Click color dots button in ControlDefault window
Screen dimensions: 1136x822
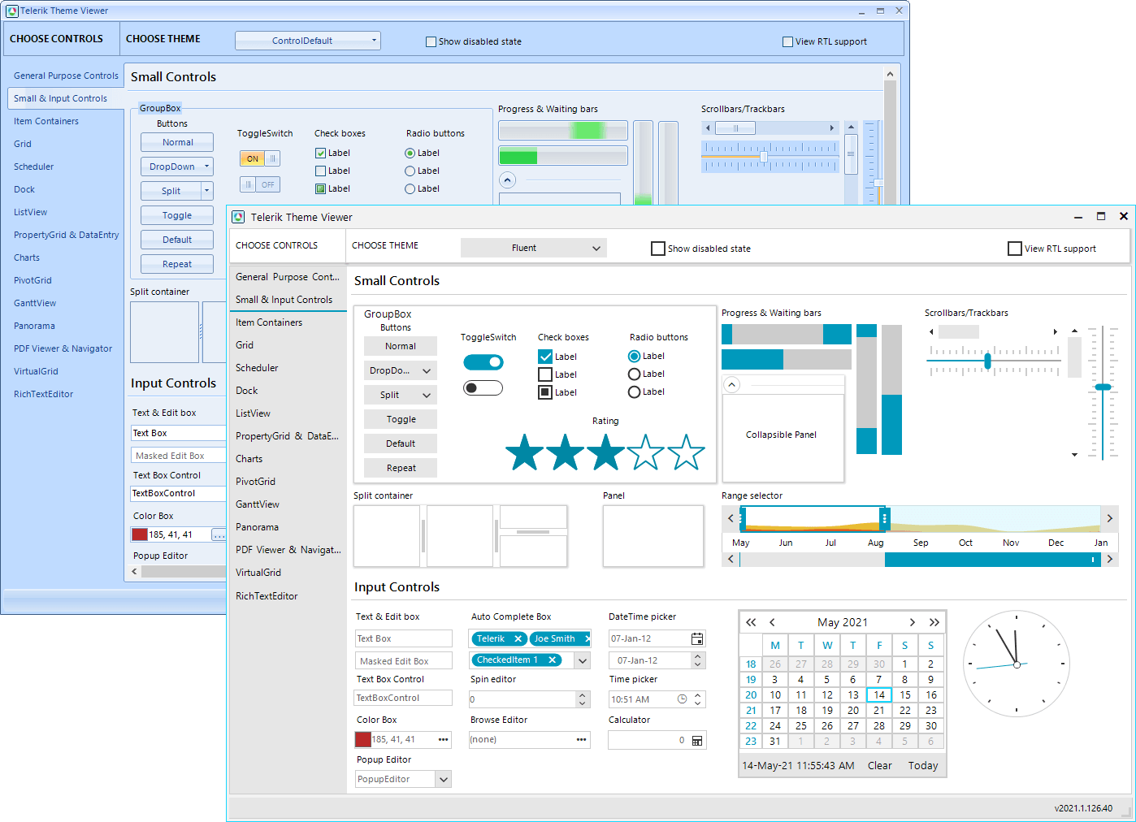219,534
